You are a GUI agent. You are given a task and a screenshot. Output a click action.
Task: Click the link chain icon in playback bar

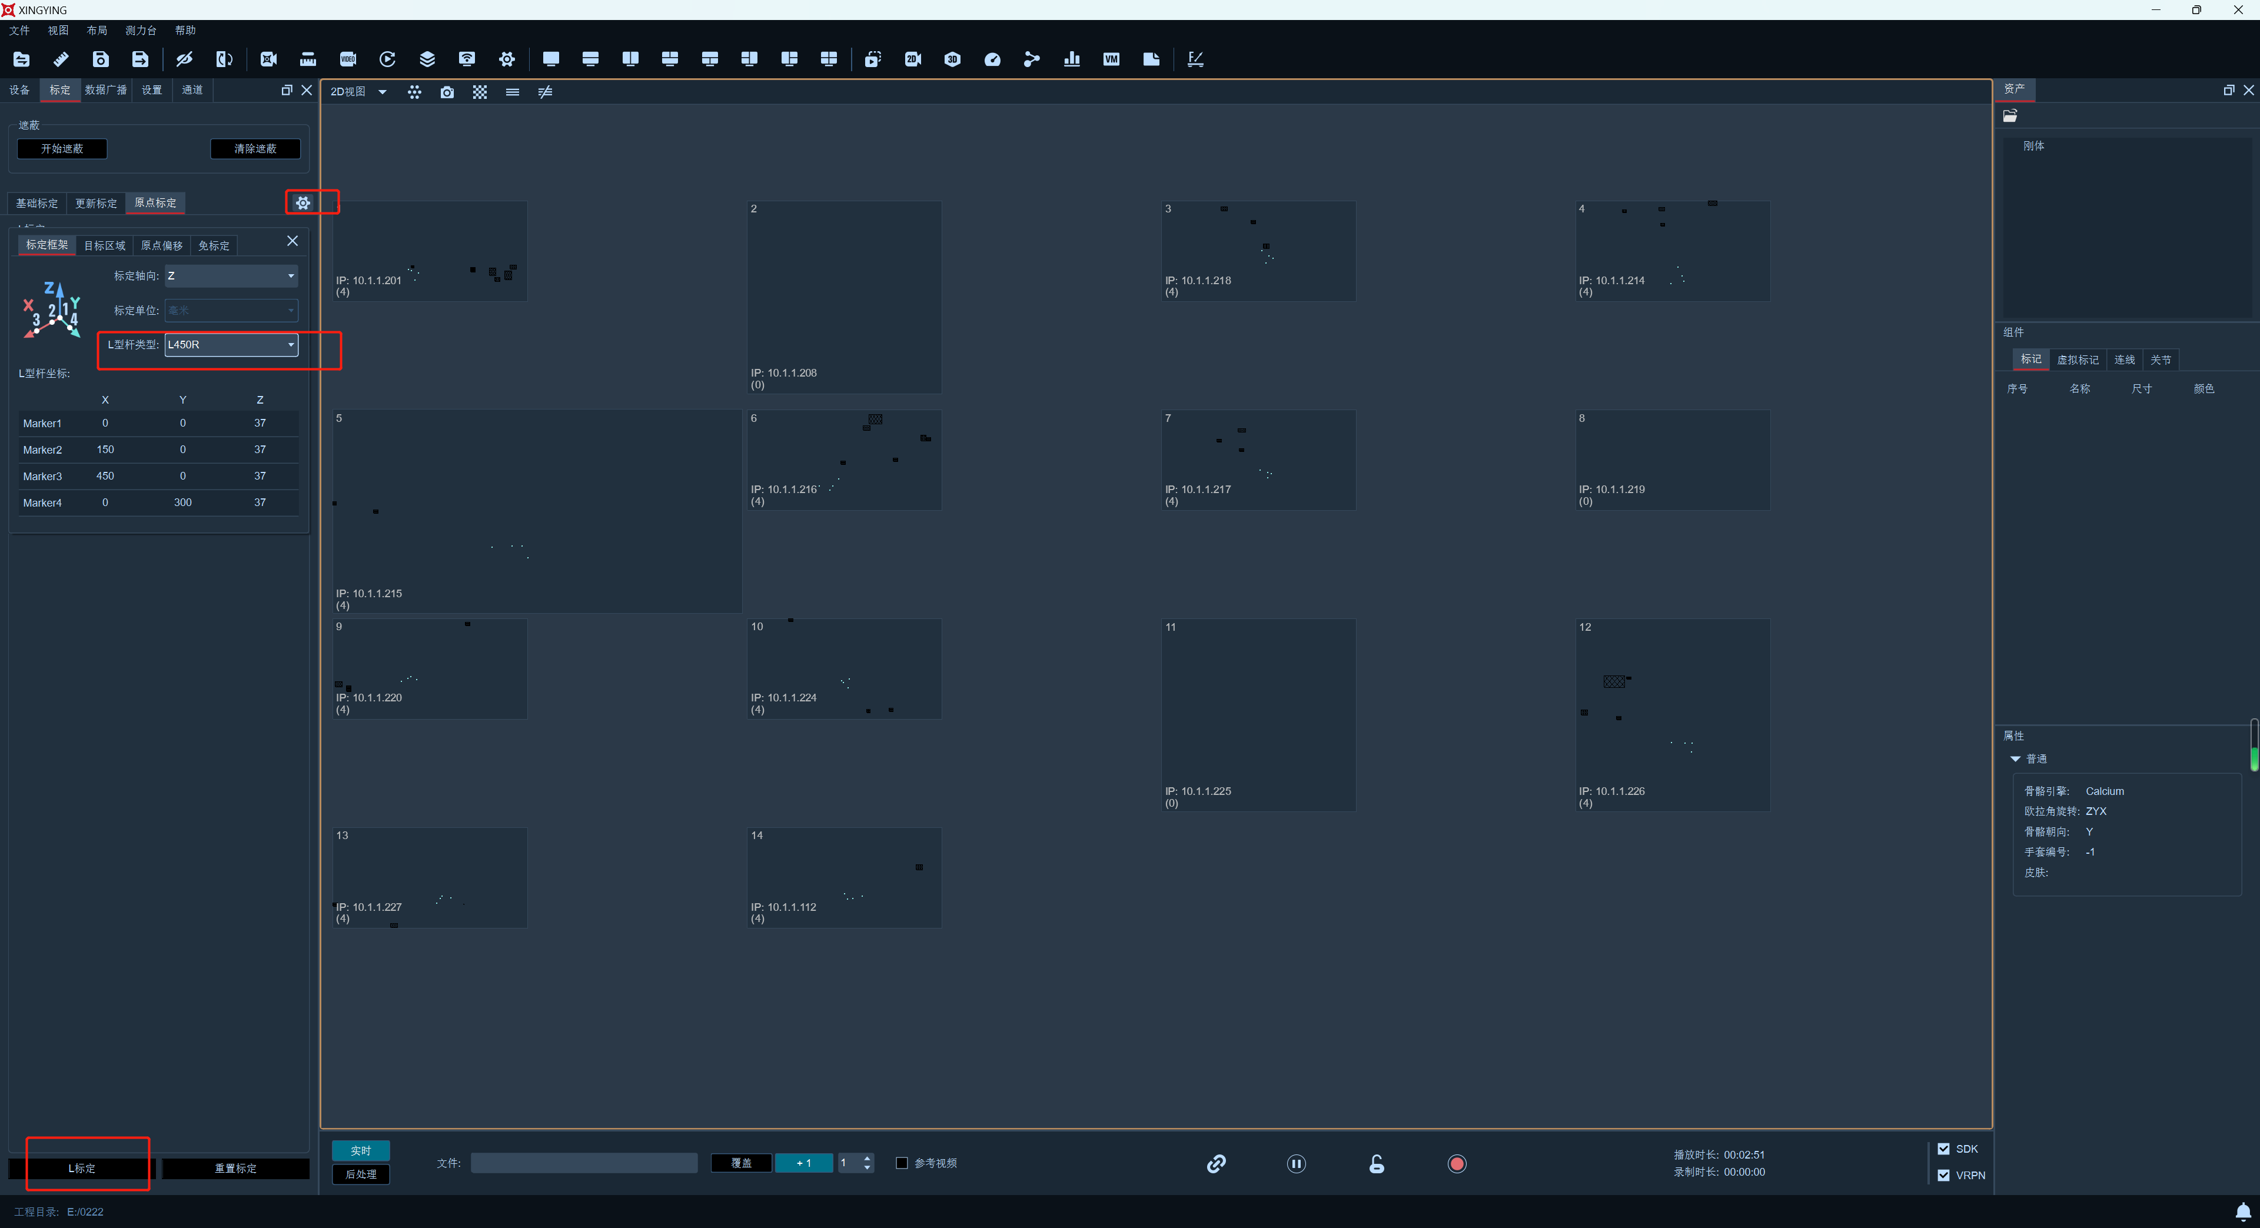coord(1216,1163)
